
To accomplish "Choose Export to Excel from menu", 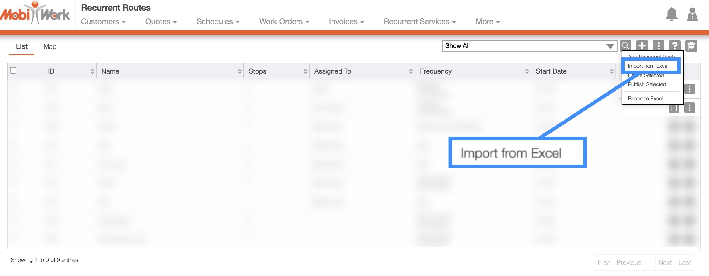I will [x=645, y=99].
